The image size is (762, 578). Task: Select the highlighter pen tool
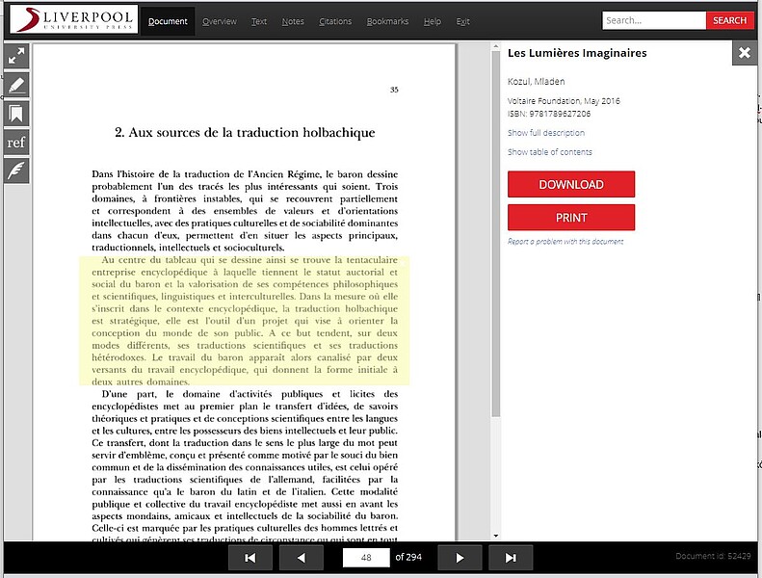[x=16, y=85]
